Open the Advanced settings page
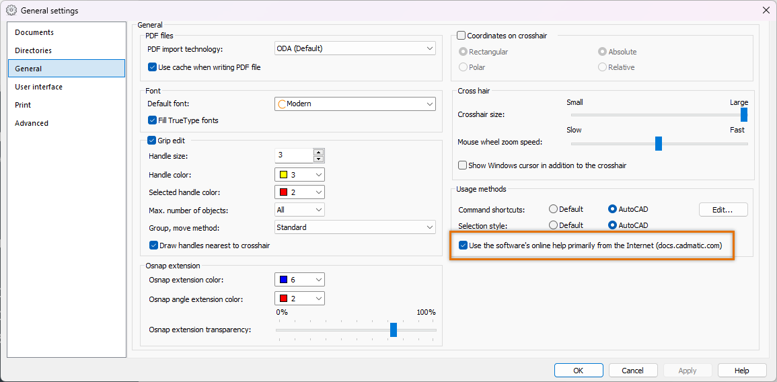Screen dimensions: 777x382 pos(32,123)
